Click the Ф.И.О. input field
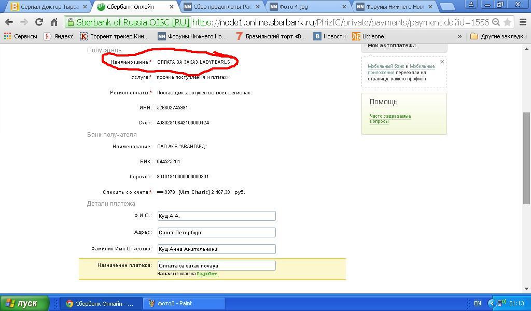The width and height of the screenshot is (531, 311). pyautogui.click(x=216, y=216)
